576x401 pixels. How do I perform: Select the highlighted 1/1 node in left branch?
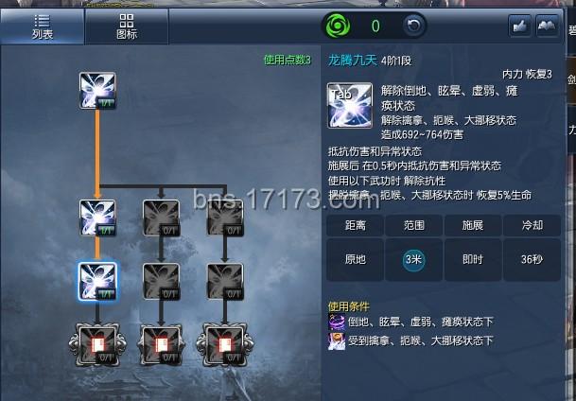(97, 282)
